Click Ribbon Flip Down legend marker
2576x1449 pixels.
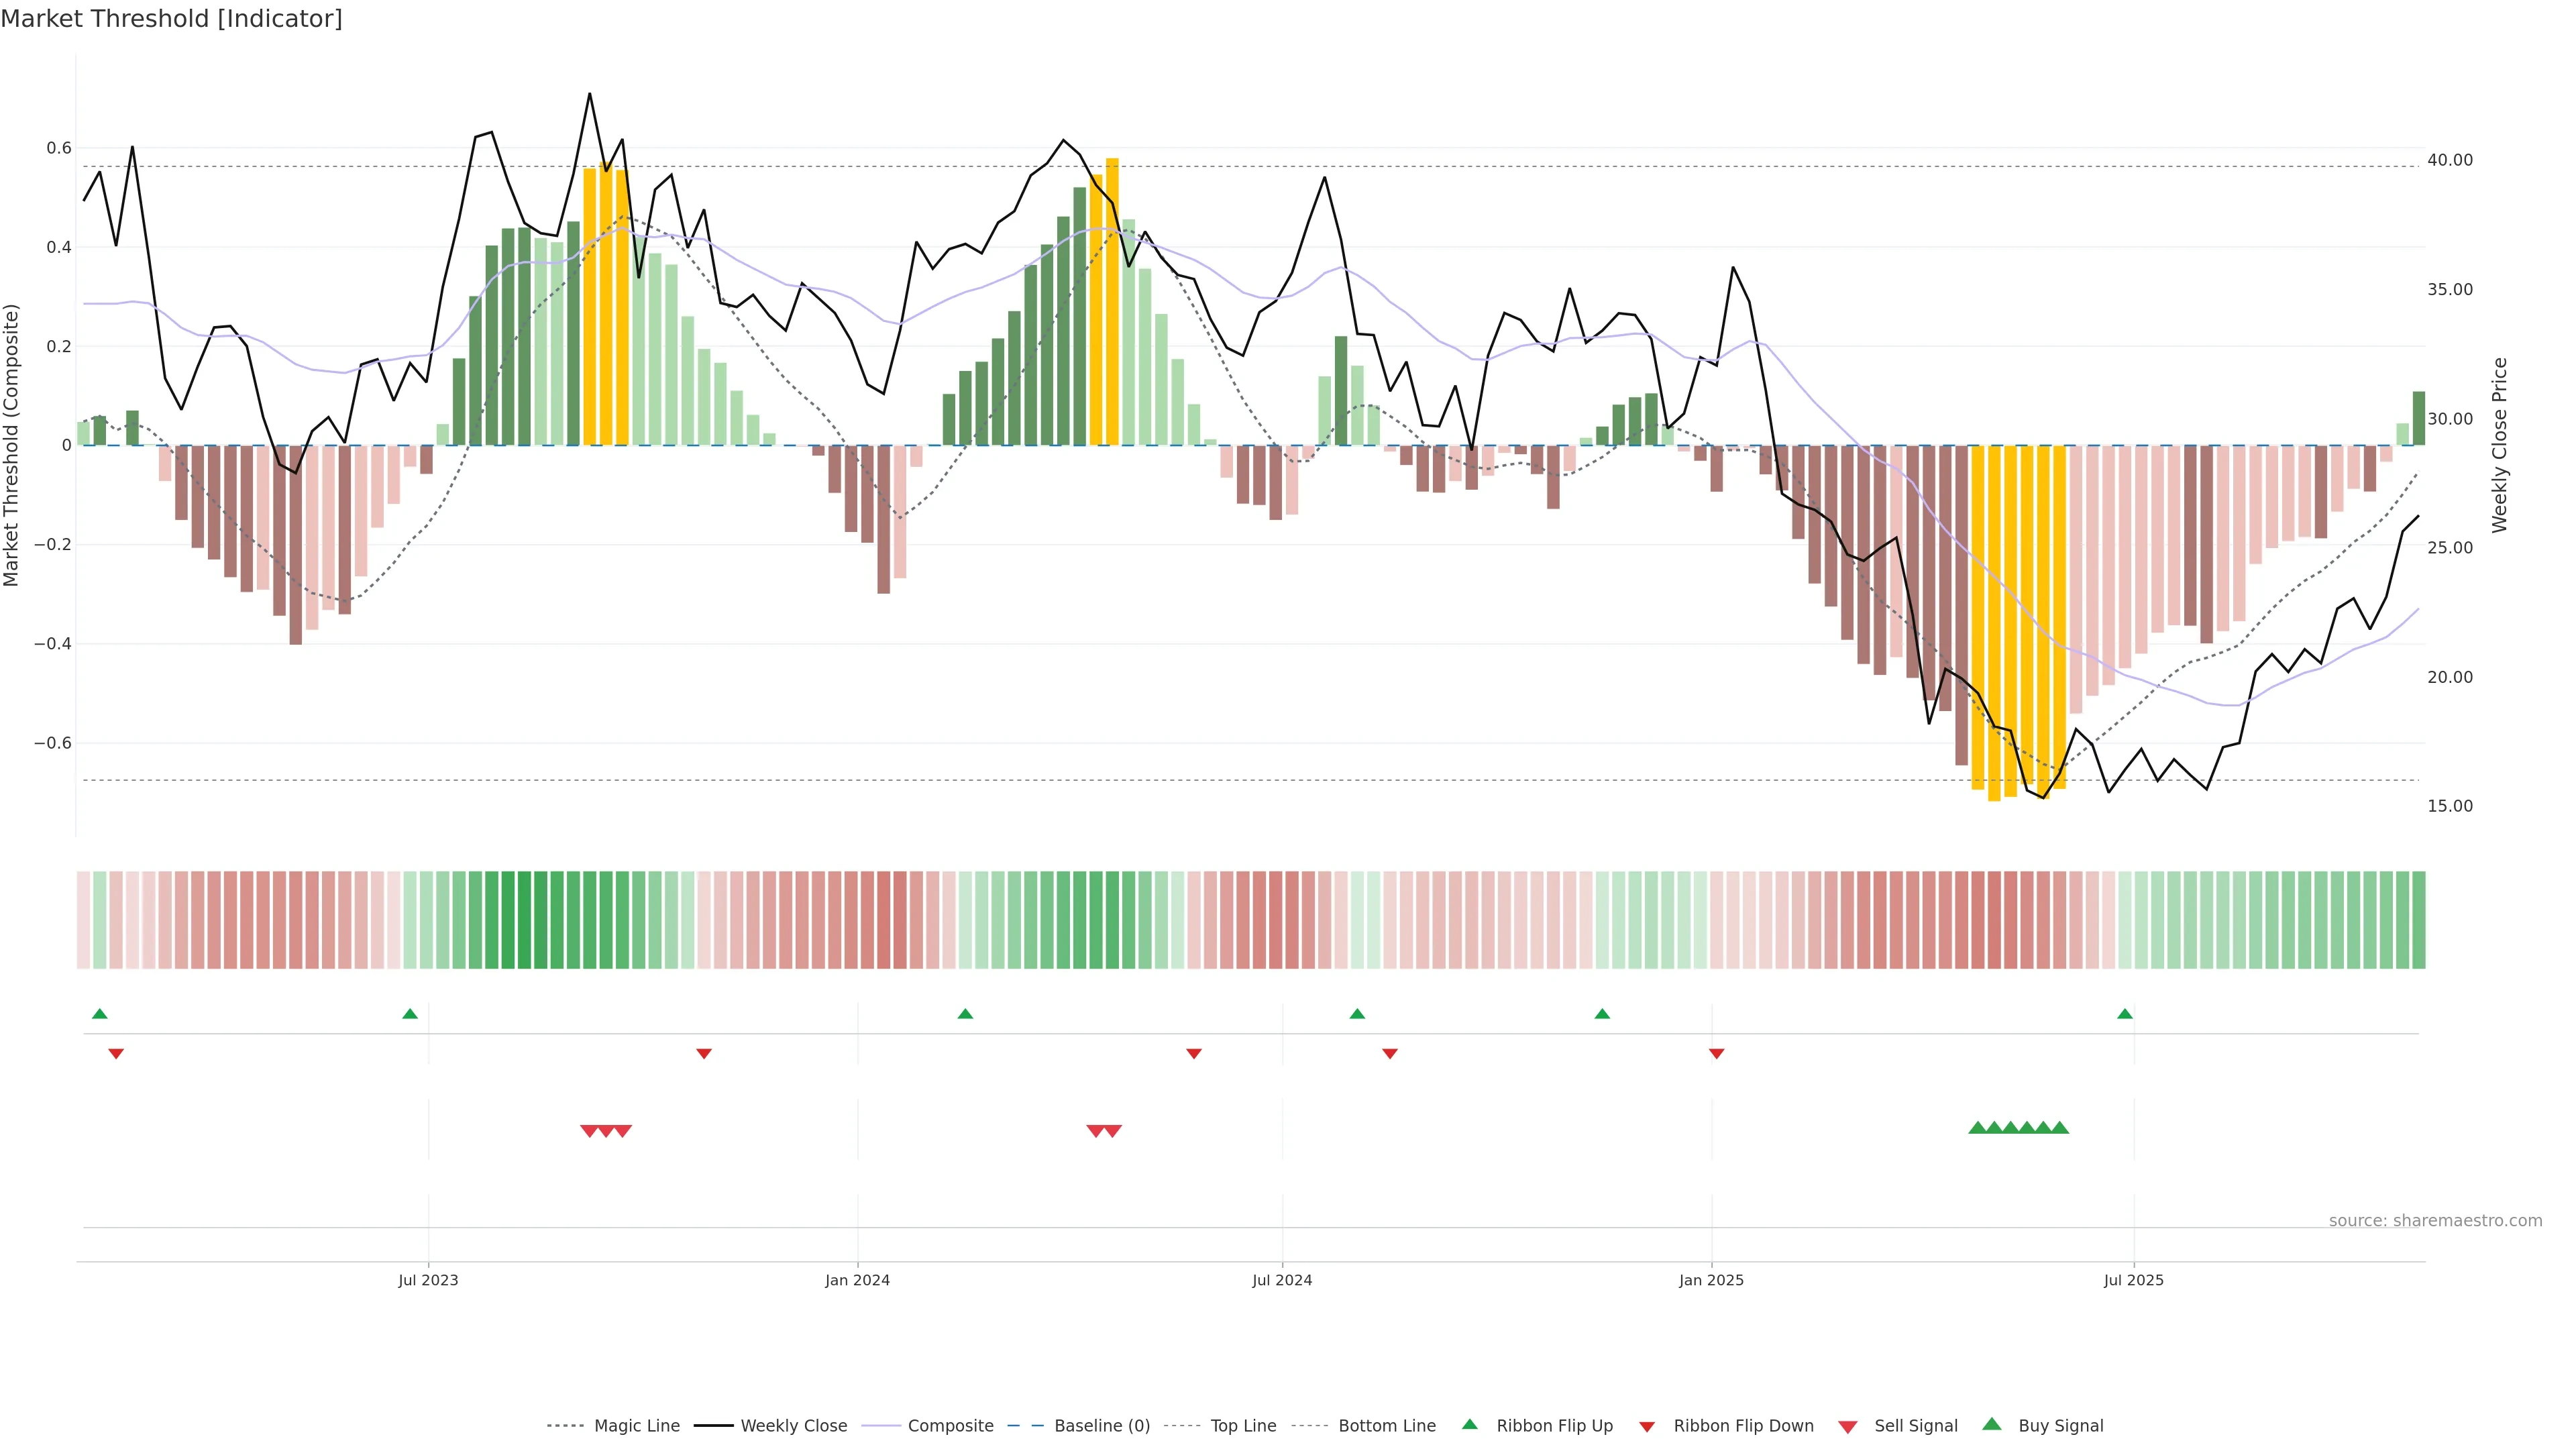1646,1426
